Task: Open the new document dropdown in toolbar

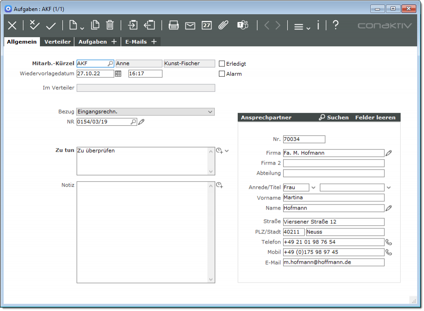Action: click(x=76, y=26)
